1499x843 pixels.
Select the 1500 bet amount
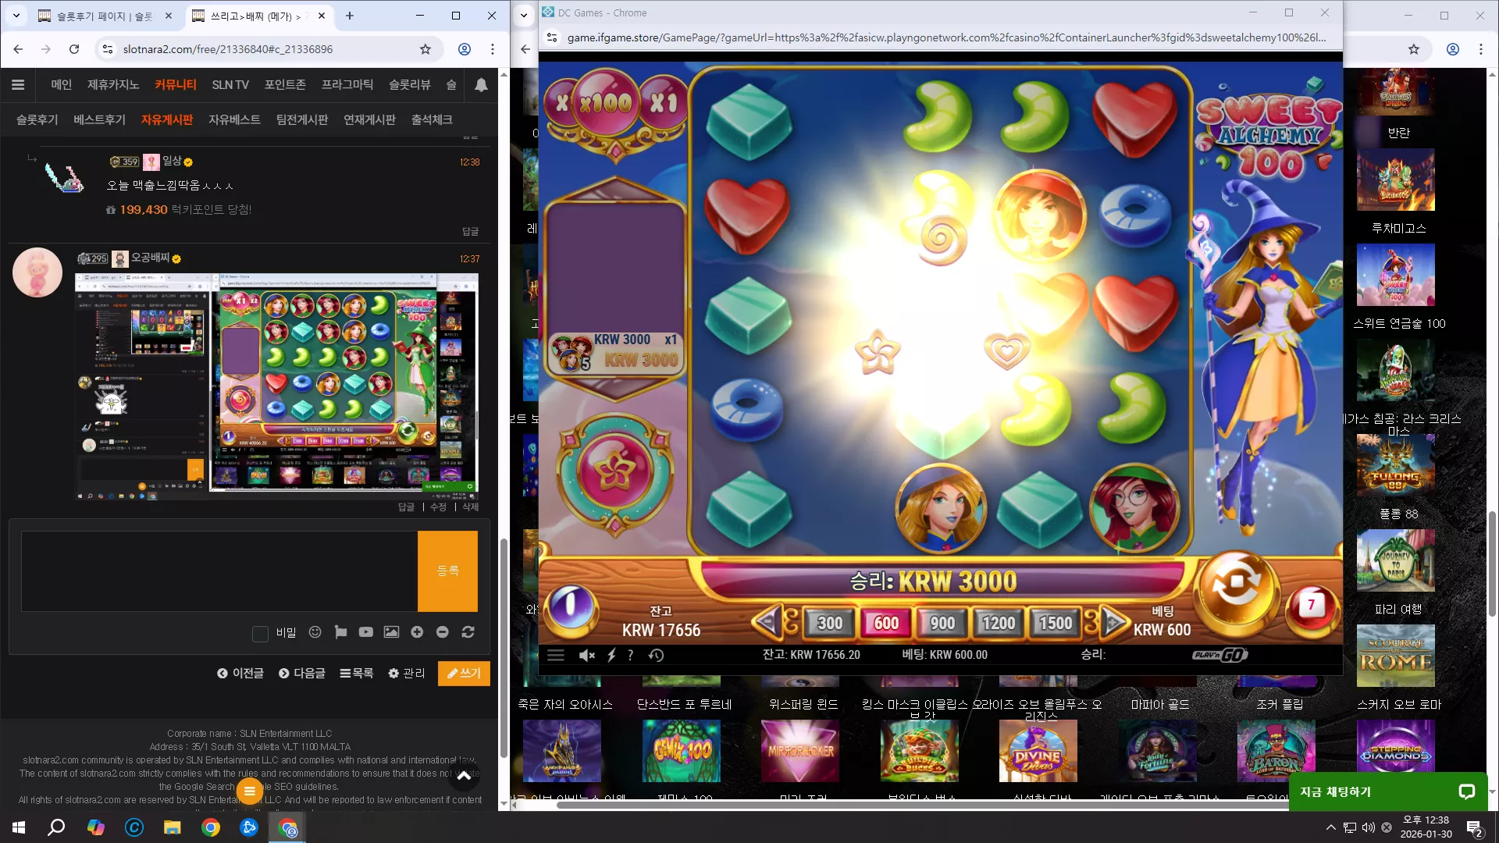[x=1056, y=623]
